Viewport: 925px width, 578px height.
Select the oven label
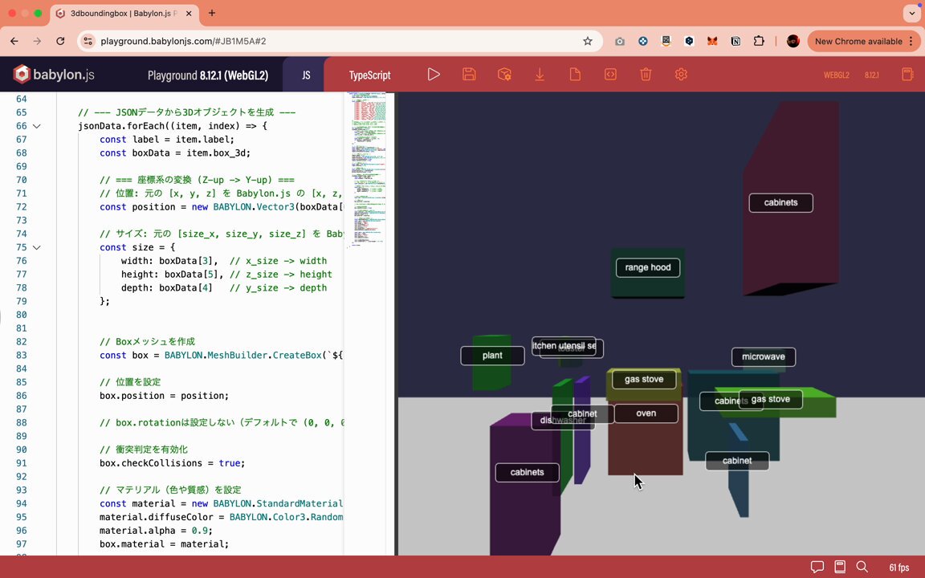pyautogui.click(x=646, y=413)
